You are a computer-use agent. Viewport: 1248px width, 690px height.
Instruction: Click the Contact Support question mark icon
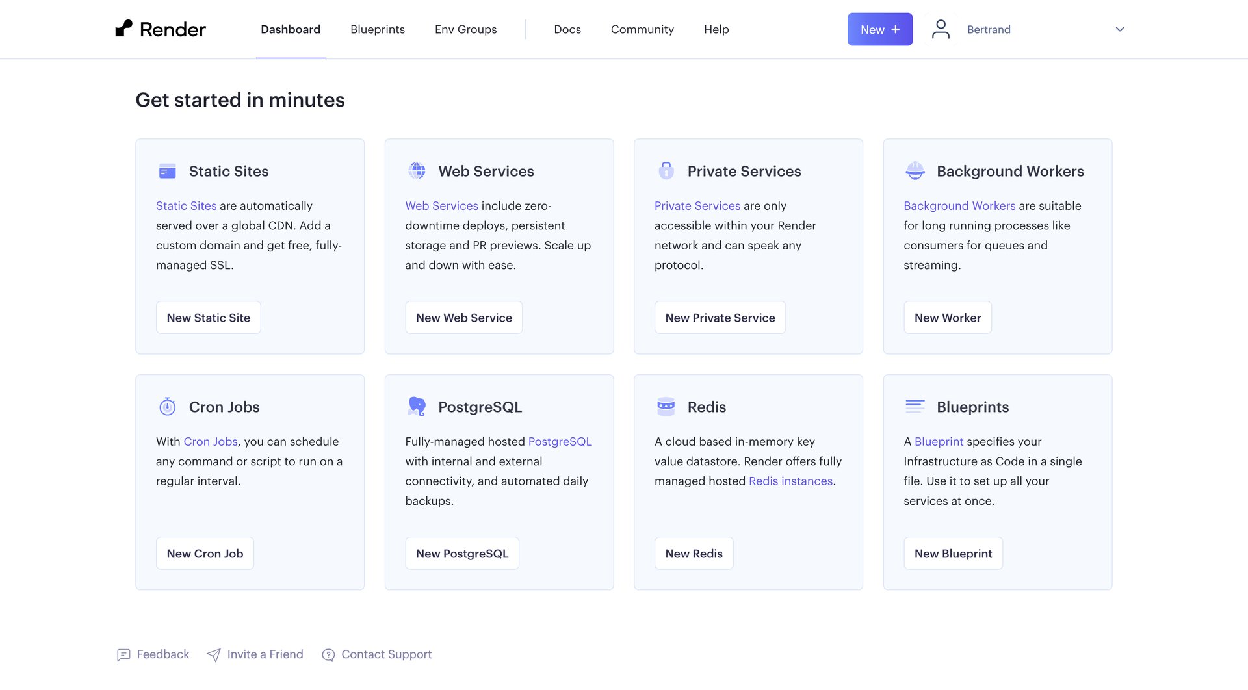pyautogui.click(x=328, y=655)
